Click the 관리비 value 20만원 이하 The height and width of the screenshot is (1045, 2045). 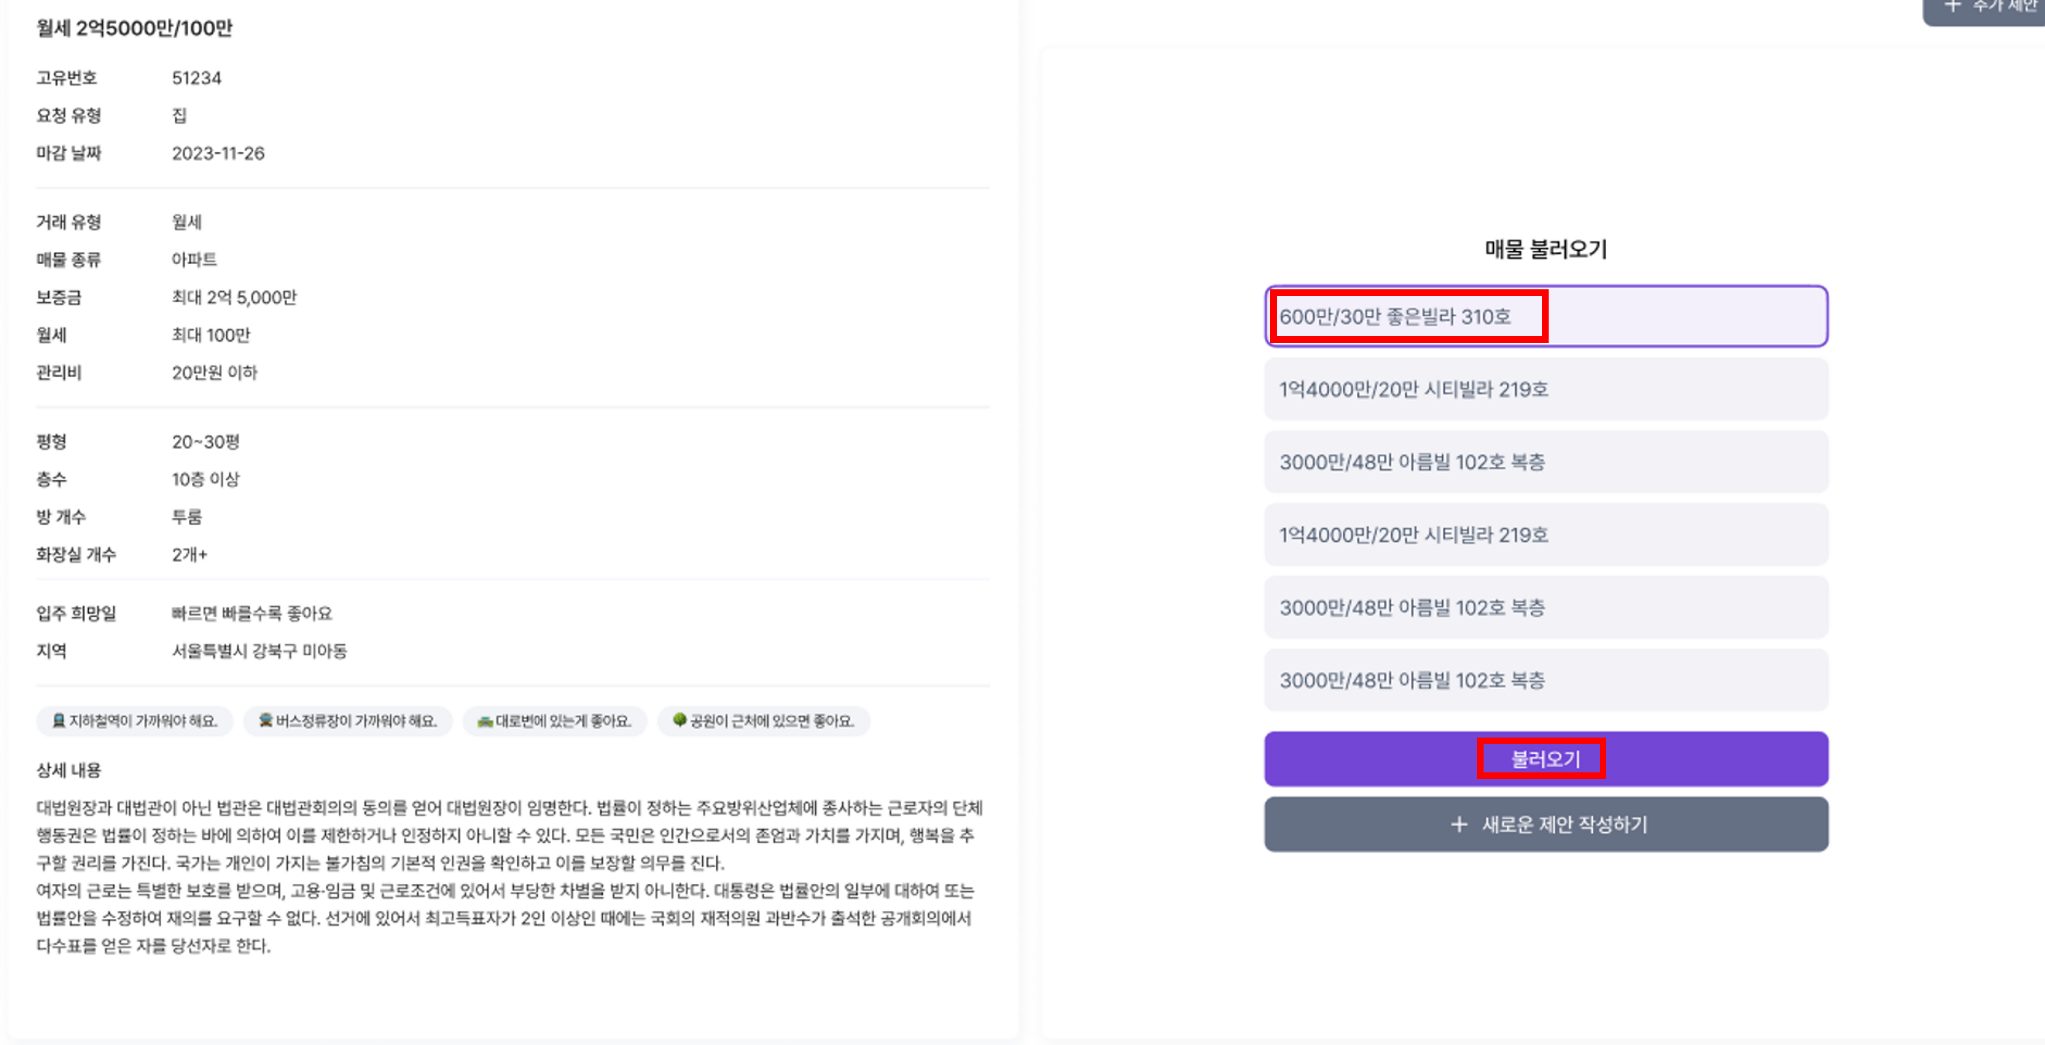click(x=215, y=373)
